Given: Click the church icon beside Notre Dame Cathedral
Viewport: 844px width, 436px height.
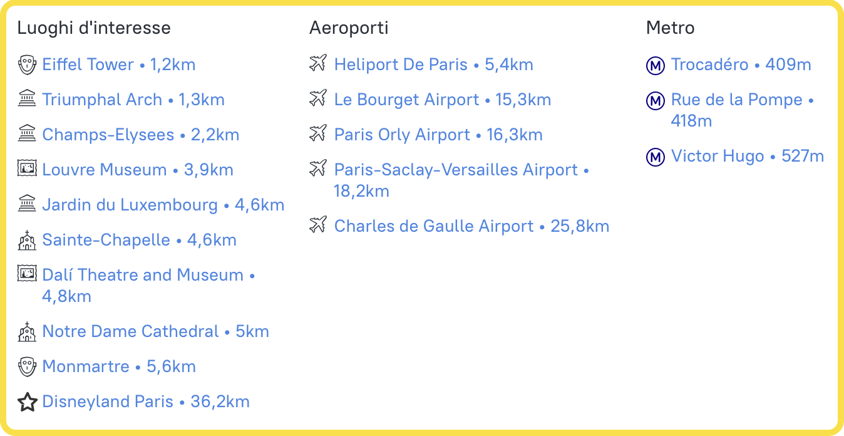Looking at the screenshot, I should coord(27,331).
